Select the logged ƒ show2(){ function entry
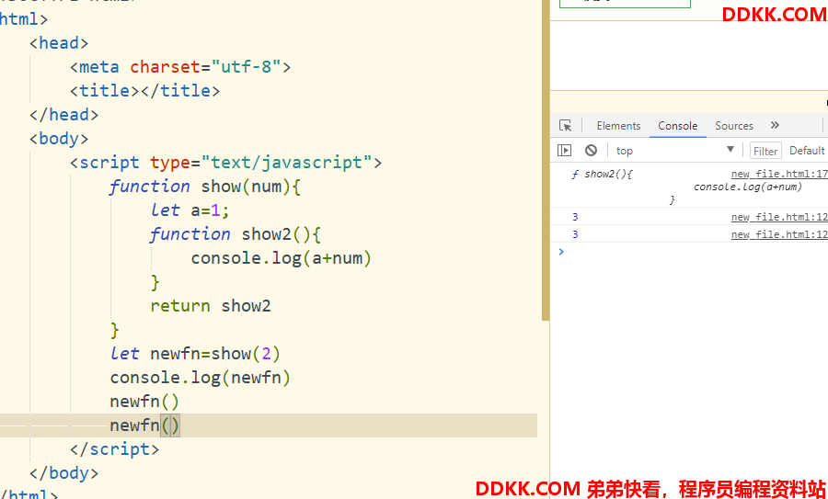The image size is (828, 499). (602, 174)
